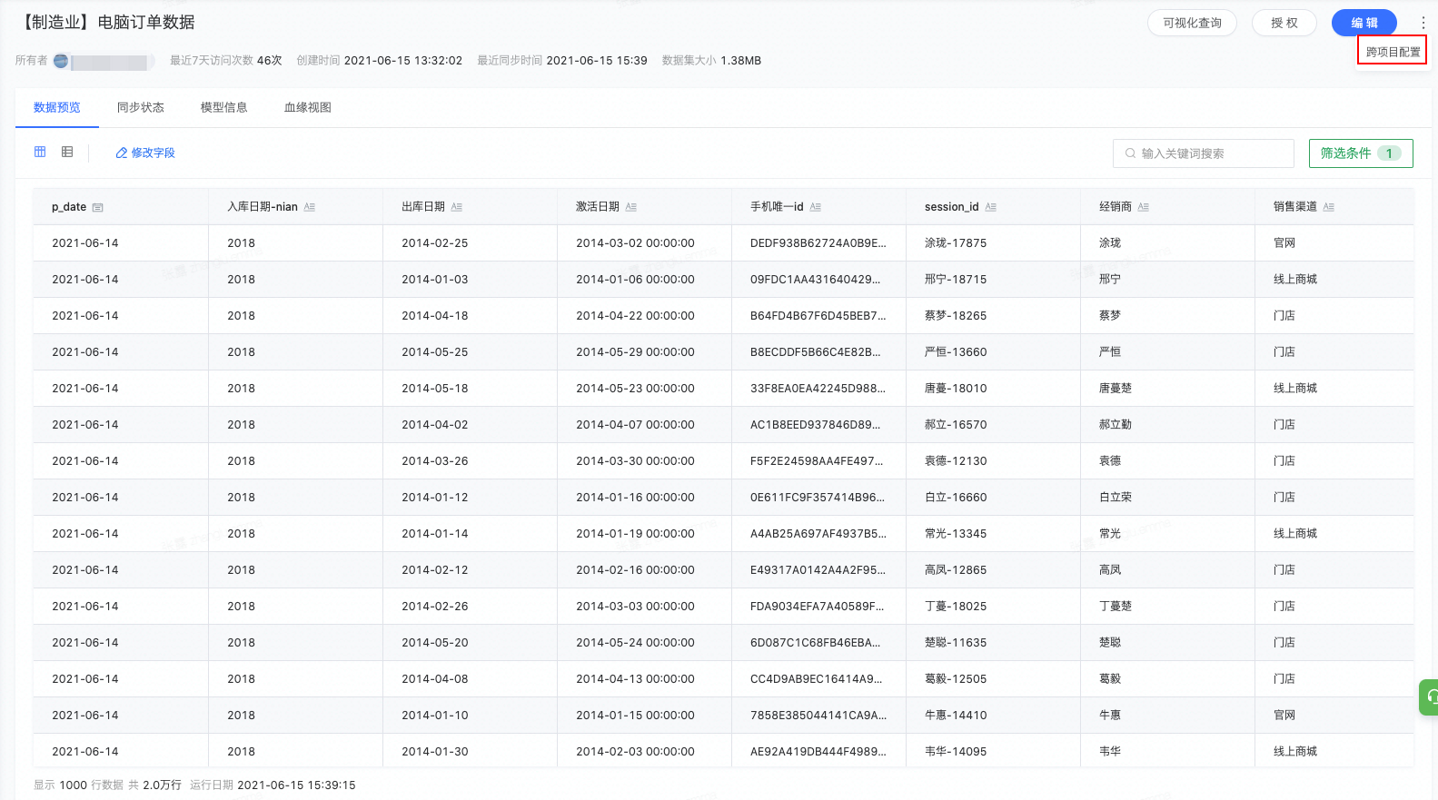Click cell 丁蔓-18025
Image resolution: width=1438 pixels, height=800 pixels.
point(956,607)
